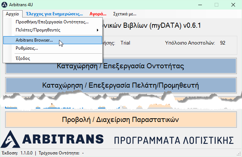This screenshot has height=157, width=242.
Task: Select Arbitrans Browser... menu entry
Action: pos(52,40)
